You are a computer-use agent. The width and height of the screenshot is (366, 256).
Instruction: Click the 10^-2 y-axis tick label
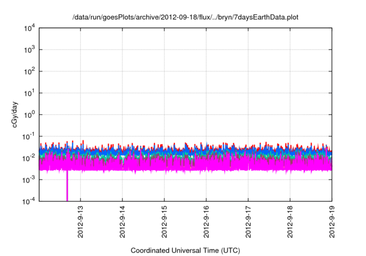coord(27,158)
